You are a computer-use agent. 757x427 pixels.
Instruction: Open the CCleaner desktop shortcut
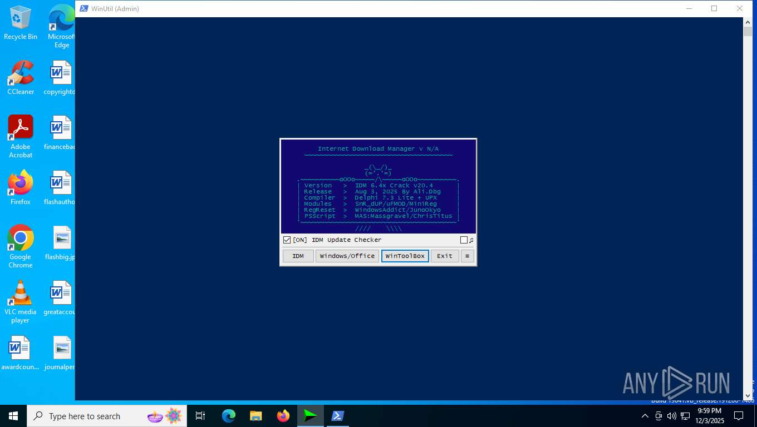coord(21,77)
